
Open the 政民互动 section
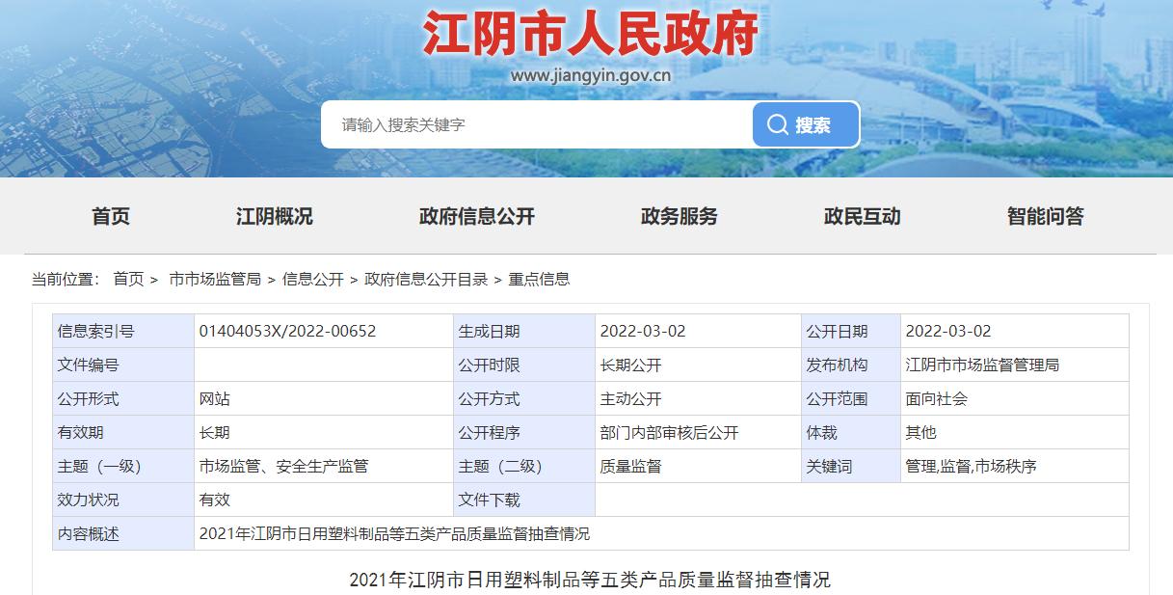[863, 217]
